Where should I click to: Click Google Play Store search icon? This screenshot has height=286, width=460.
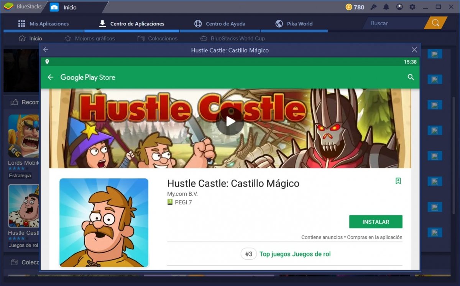(x=411, y=77)
